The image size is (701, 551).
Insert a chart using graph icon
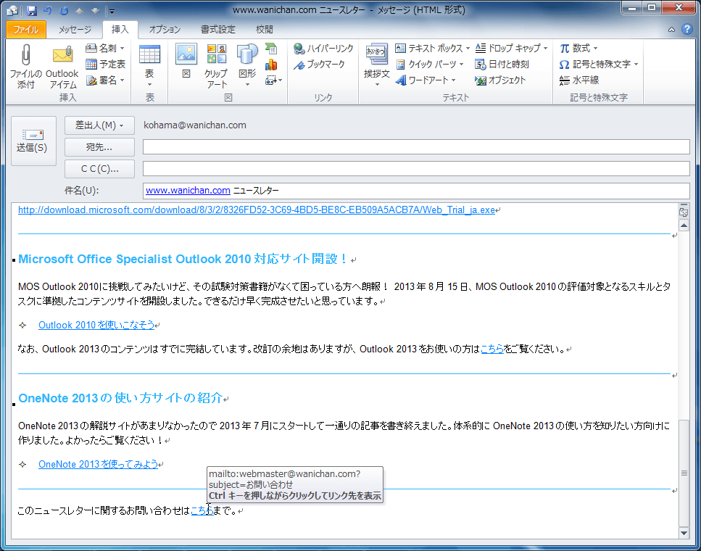point(271,65)
